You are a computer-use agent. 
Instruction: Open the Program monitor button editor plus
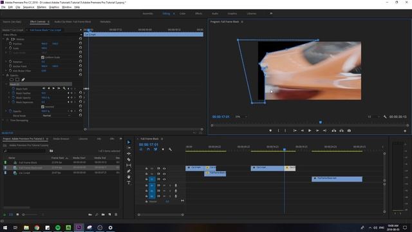405,131
